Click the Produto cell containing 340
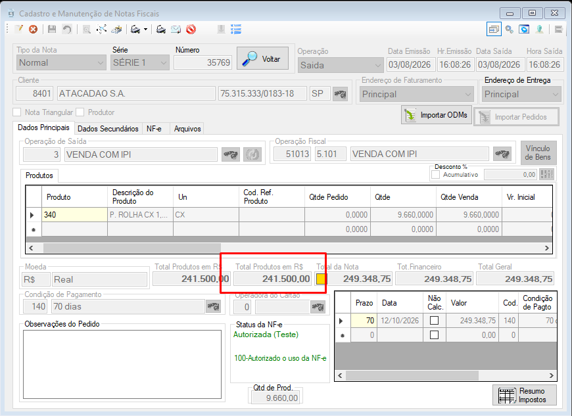572x416 pixels. click(75, 215)
